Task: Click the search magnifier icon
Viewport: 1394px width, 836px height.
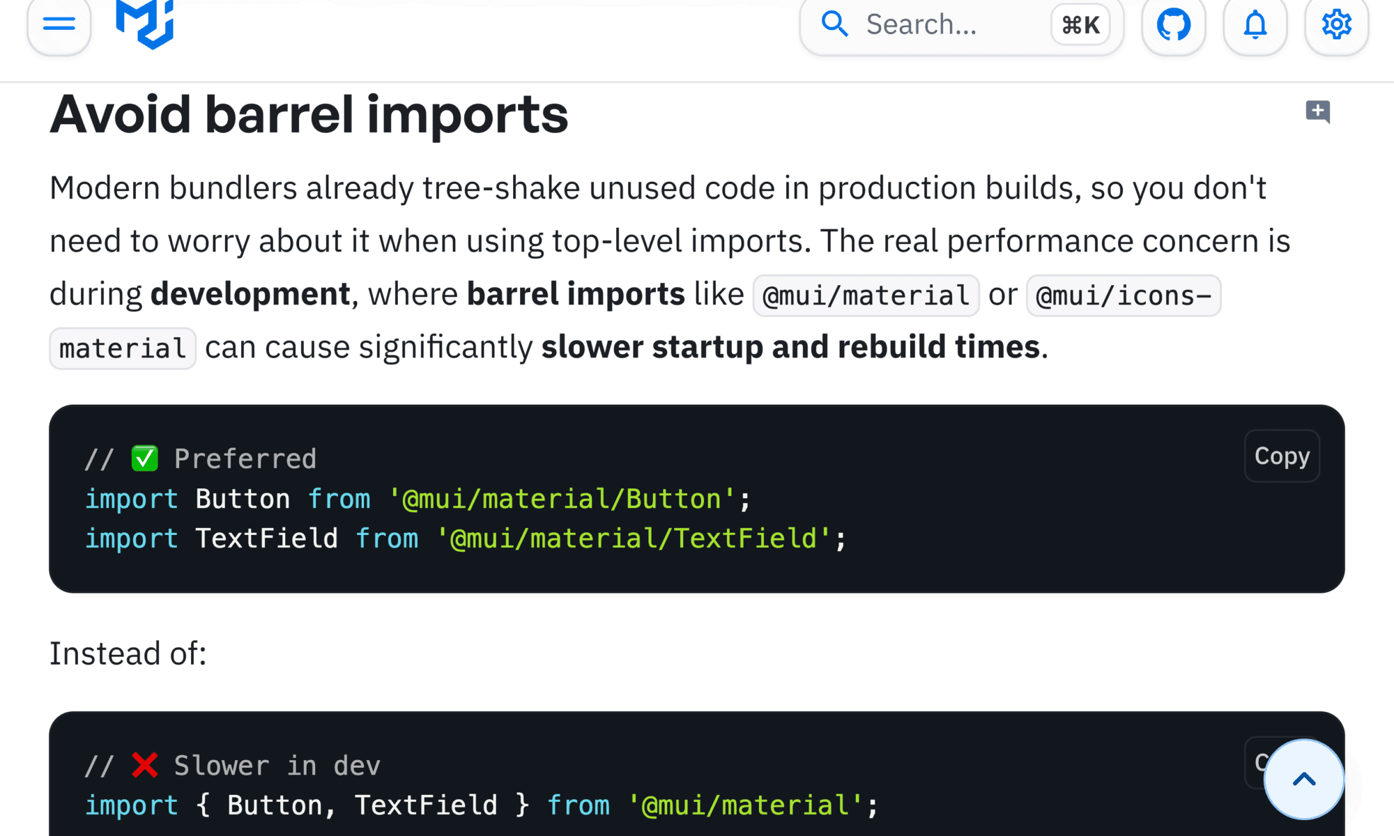Action: click(834, 25)
